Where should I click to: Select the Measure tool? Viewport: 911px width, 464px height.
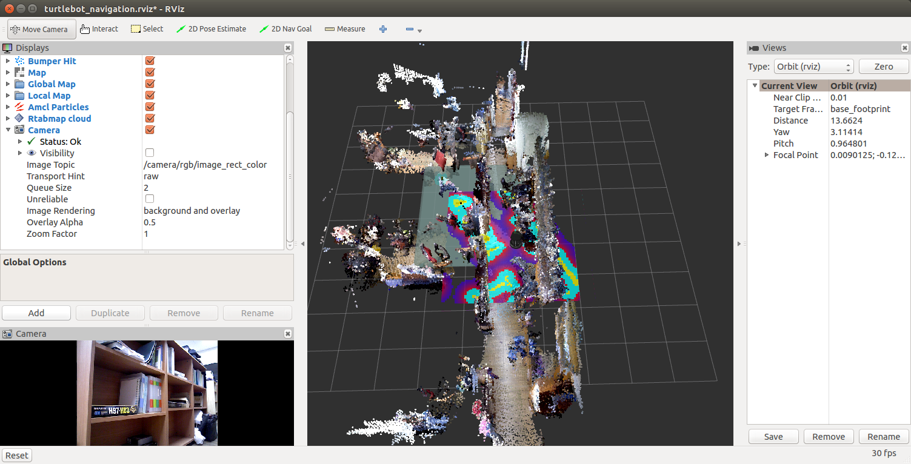point(345,29)
